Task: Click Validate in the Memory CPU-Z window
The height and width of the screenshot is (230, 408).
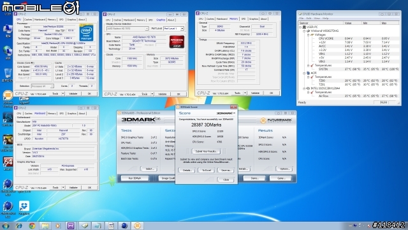Action: coord(255,93)
